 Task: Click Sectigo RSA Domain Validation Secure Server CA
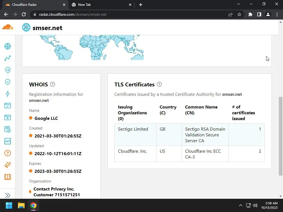tap(205, 135)
